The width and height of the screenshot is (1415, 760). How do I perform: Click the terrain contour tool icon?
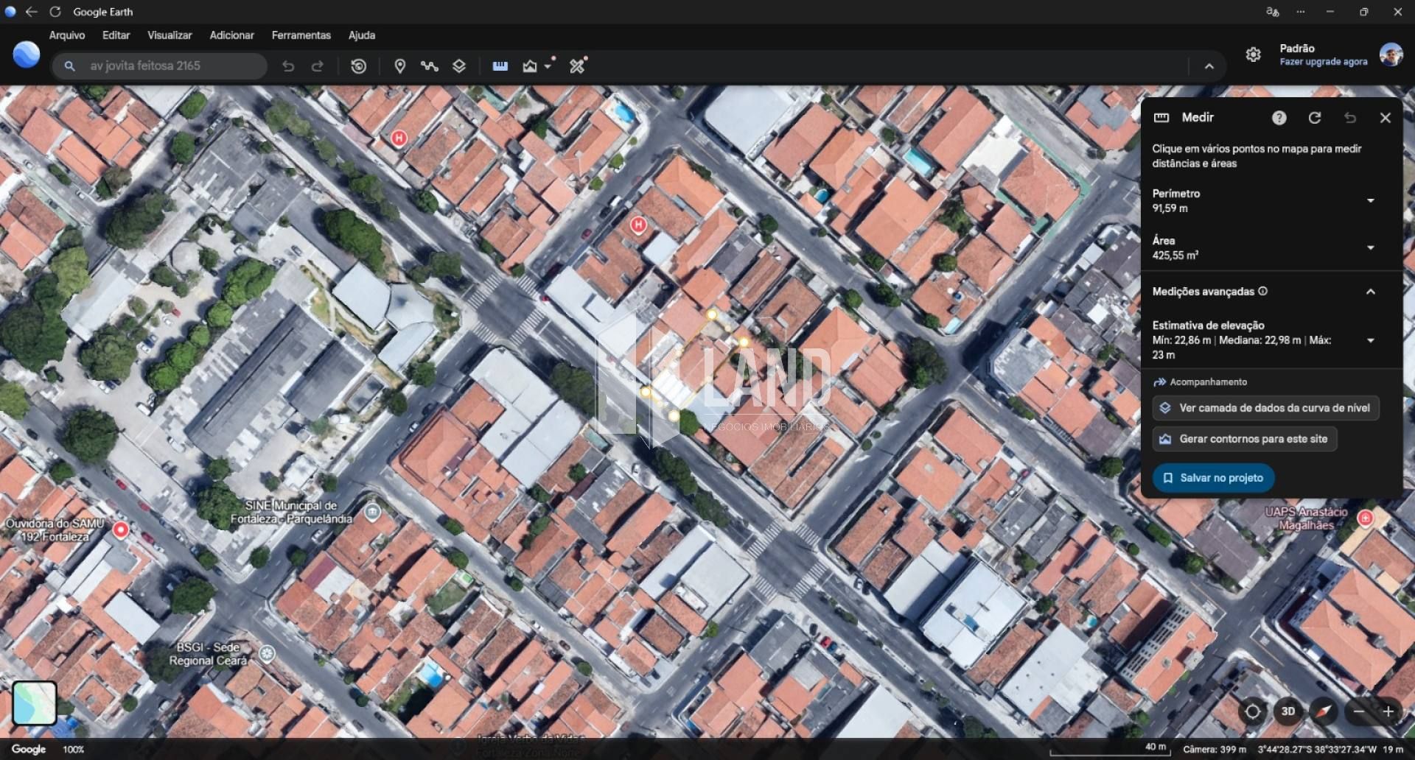pyautogui.click(x=530, y=66)
